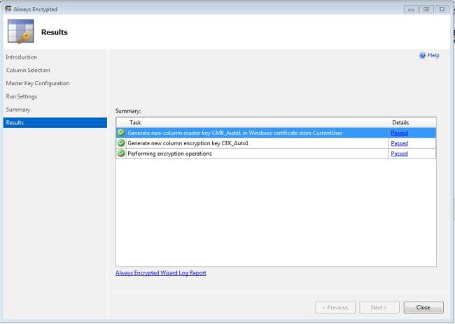This screenshot has width=455, height=324.
Task: Open Passed details for column encryption key task
Action: click(x=399, y=143)
